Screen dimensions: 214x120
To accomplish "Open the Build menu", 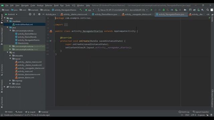I will (56, 5).
